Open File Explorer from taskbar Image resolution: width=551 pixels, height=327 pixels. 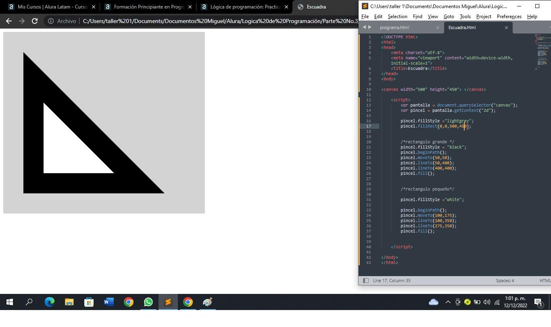click(69, 302)
